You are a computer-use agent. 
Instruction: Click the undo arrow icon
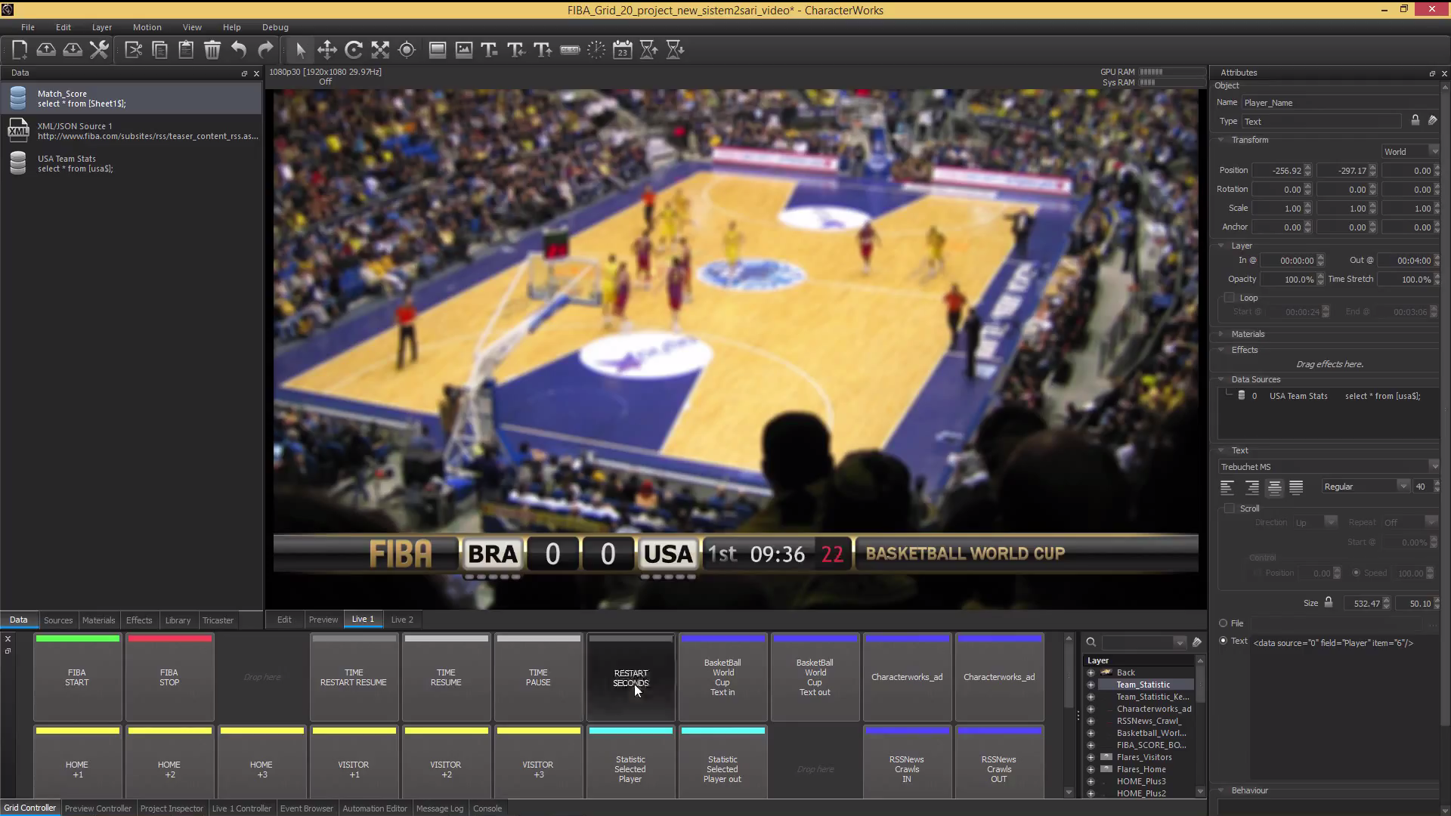click(239, 50)
